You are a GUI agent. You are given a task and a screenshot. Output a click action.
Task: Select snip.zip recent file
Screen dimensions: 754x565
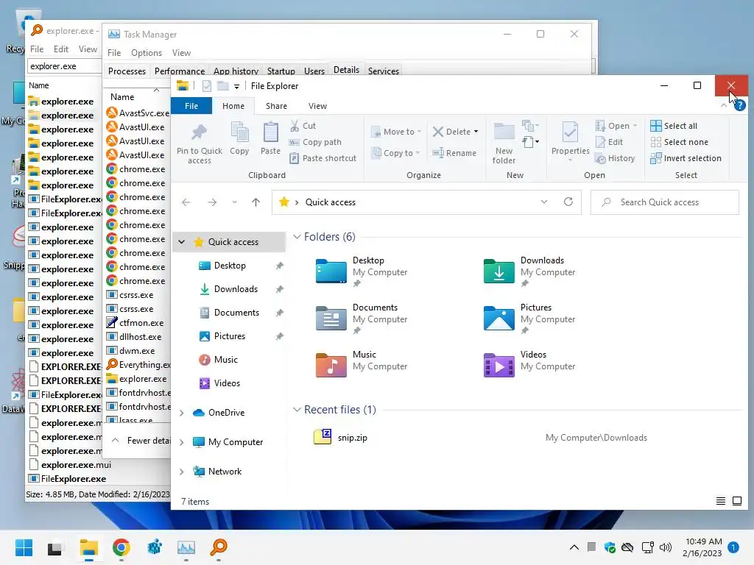(352, 437)
